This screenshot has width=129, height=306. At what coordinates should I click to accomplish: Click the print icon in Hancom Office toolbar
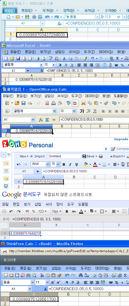coord(34,17)
